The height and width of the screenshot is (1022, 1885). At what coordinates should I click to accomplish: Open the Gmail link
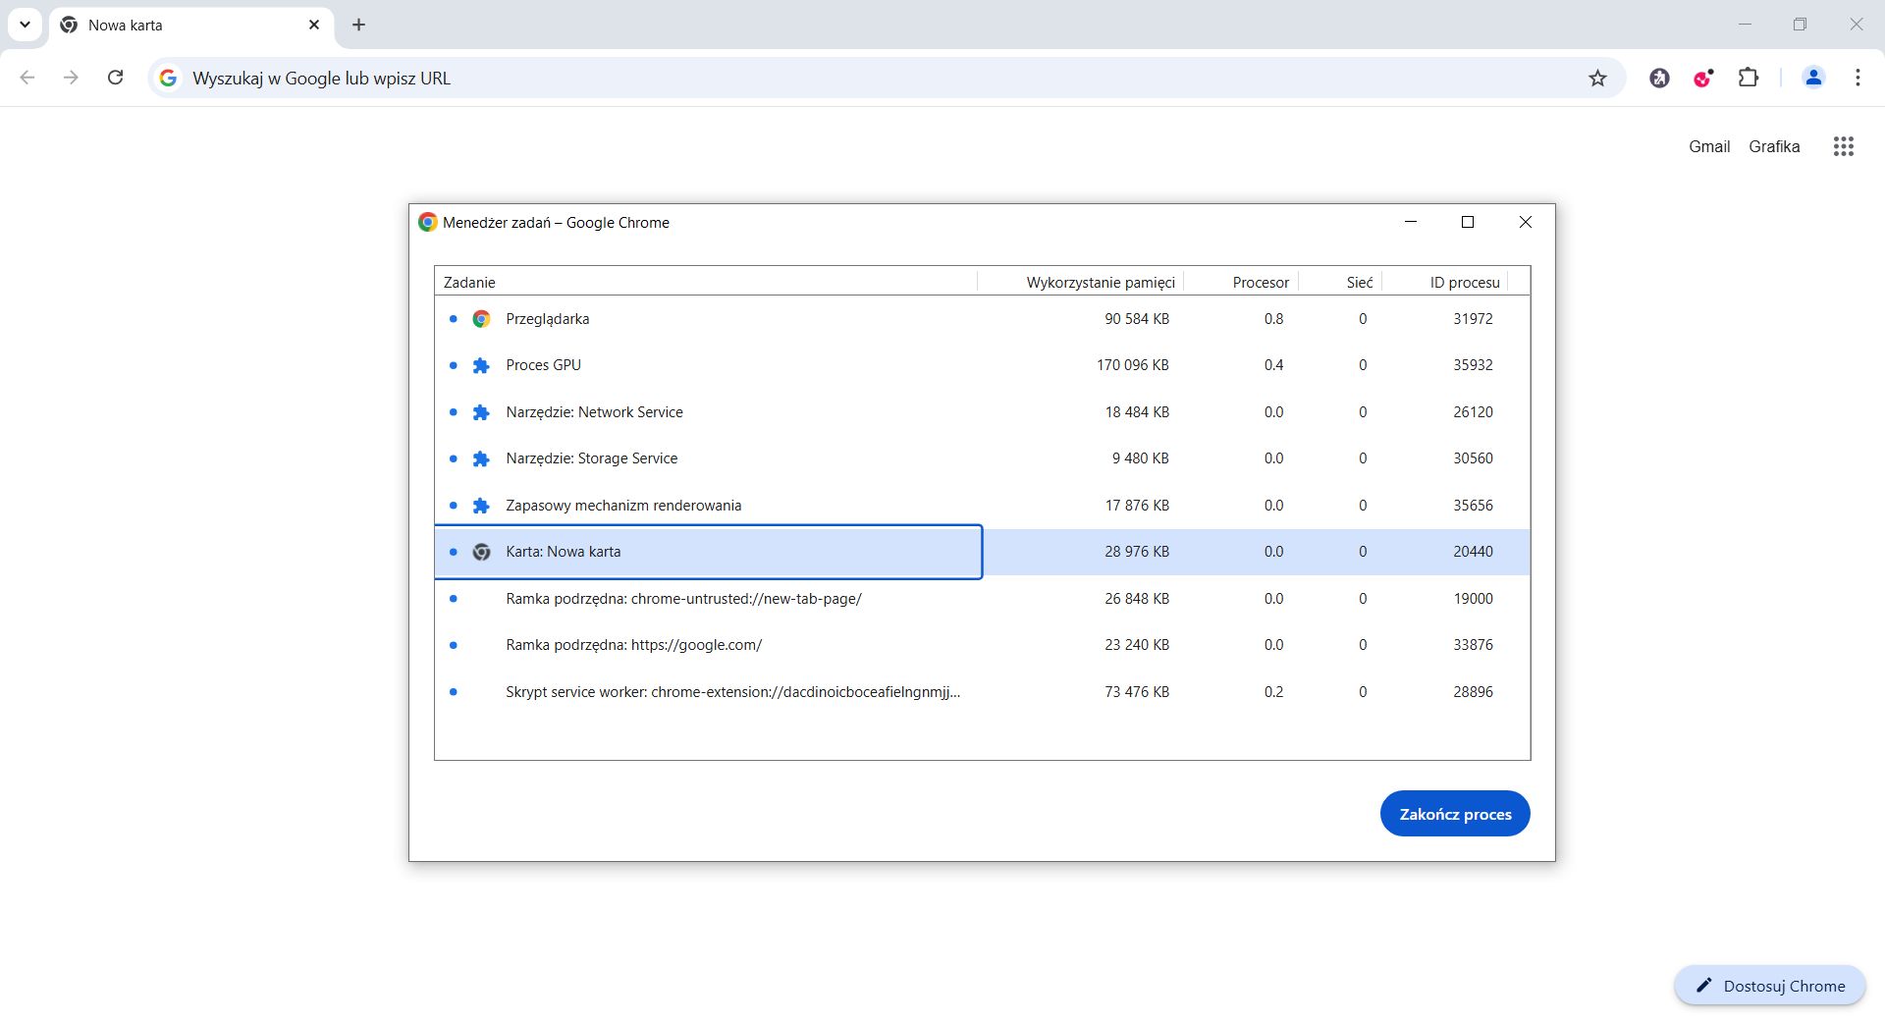[x=1708, y=146]
